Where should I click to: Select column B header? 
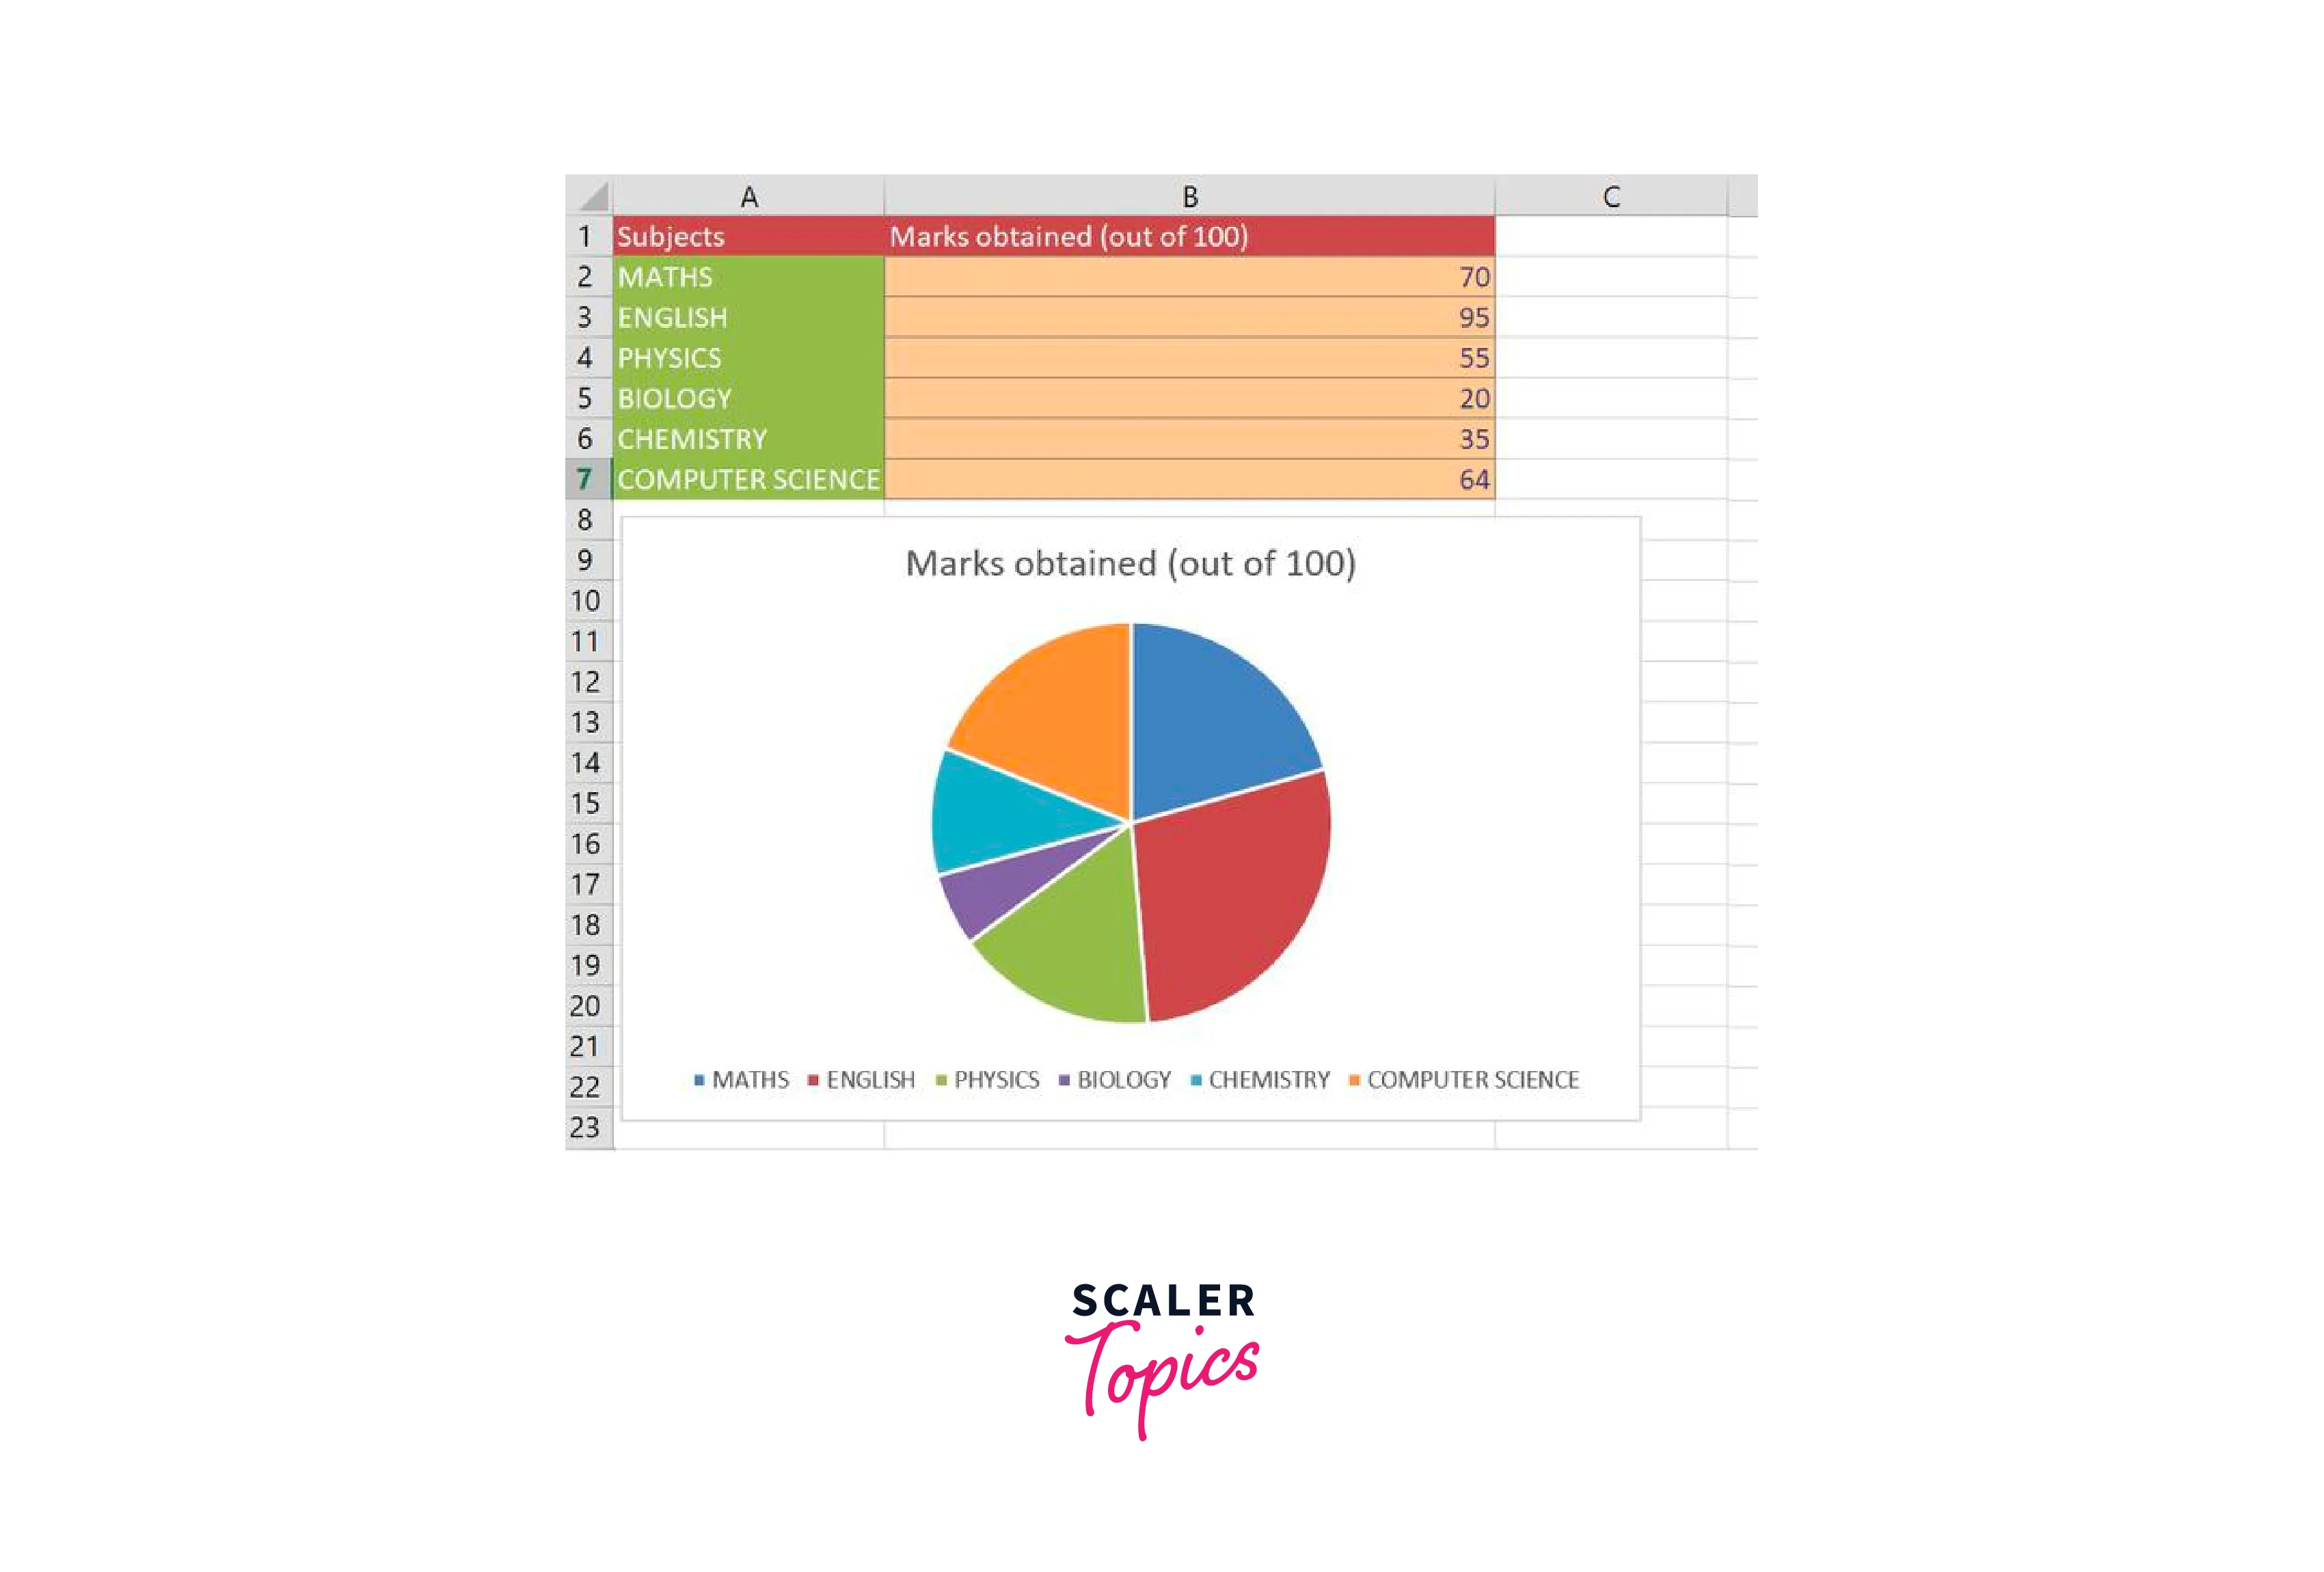click(1189, 195)
